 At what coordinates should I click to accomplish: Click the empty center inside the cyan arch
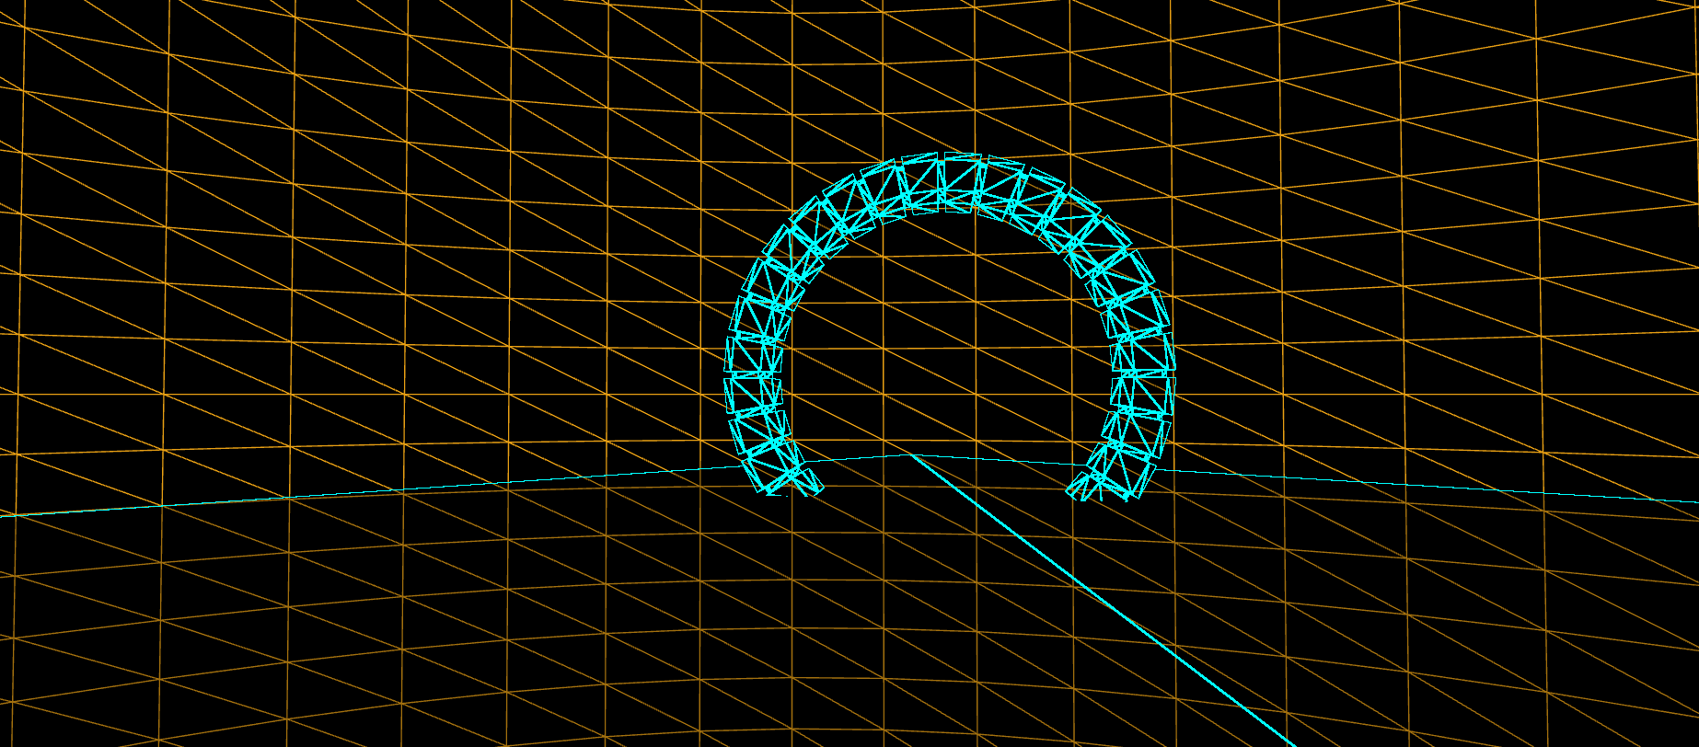click(x=948, y=350)
